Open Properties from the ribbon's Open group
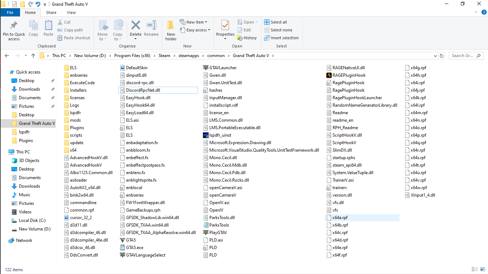Image resolution: width=488 pixels, height=274 pixels. click(x=225, y=30)
